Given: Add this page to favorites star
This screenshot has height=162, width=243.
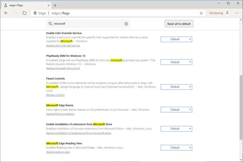Looking at the screenshot, I should [201, 13].
